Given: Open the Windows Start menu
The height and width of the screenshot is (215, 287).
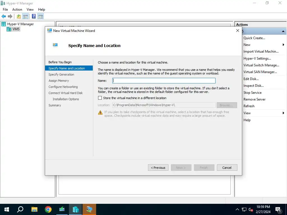Looking at the screenshot, I should [7, 209].
